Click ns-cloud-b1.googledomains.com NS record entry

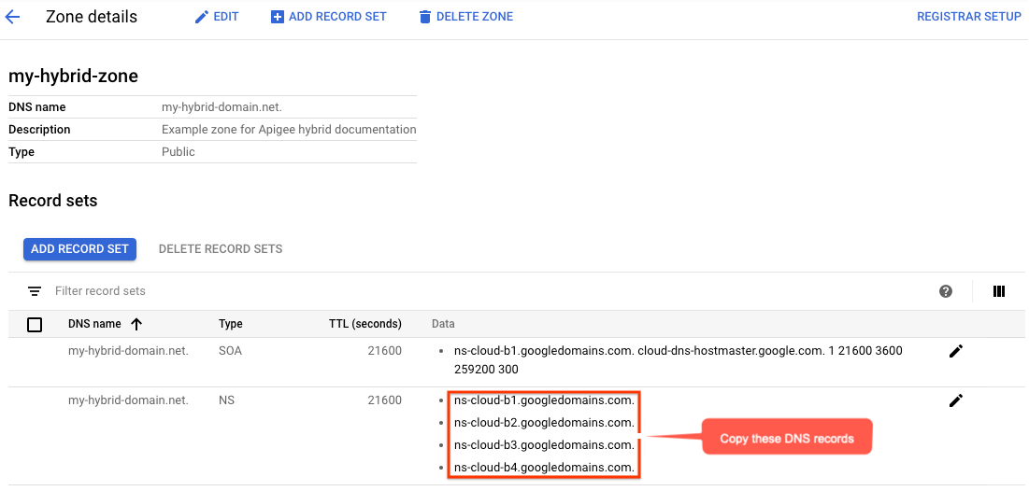pyautogui.click(x=544, y=400)
